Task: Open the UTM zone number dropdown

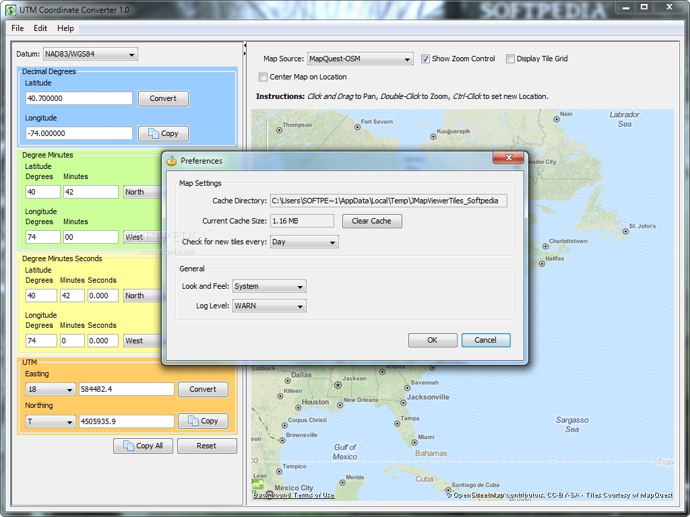Action: 51,389
